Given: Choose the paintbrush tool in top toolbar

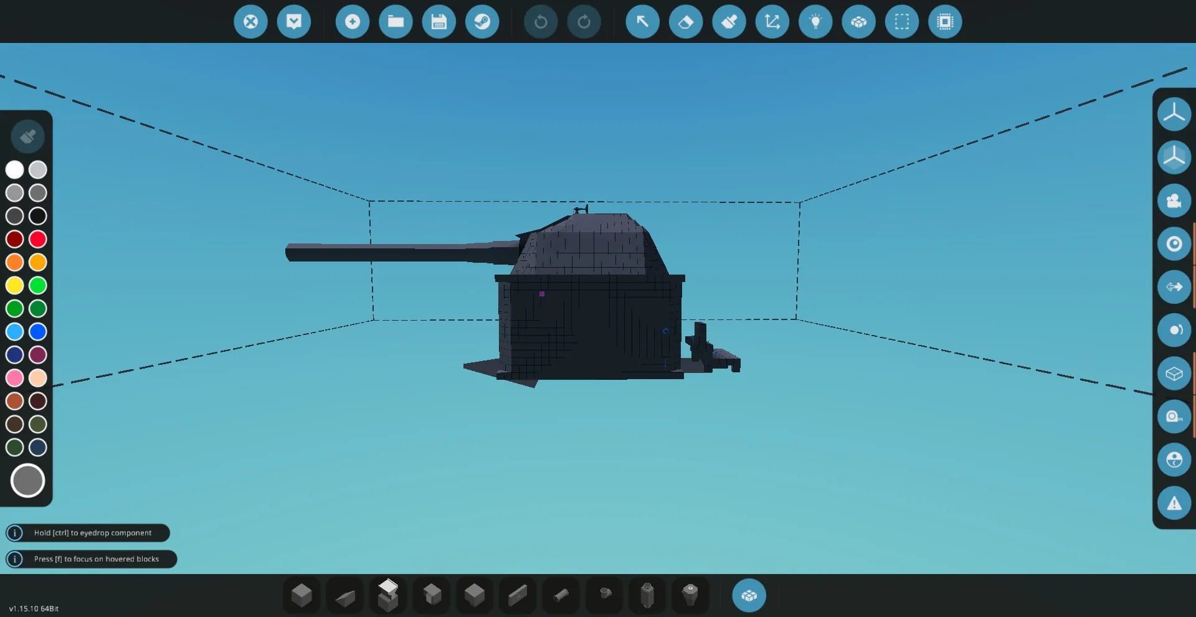Looking at the screenshot, I should pos(729,22).
